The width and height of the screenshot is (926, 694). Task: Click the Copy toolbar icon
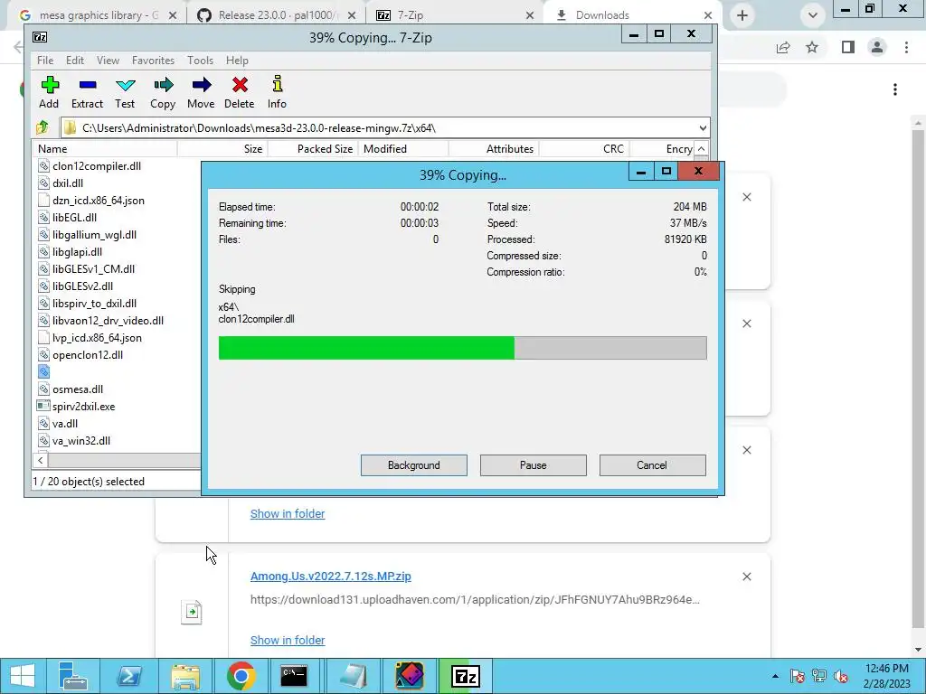point(163,92)
